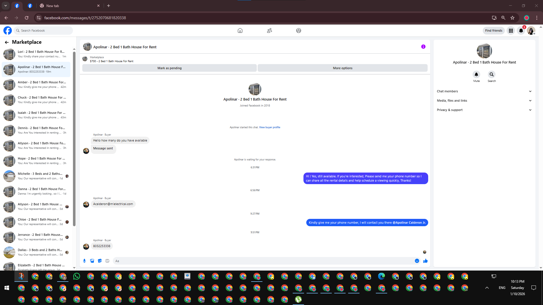This screenshot has height=305, width=543.
Task: Click Mark as pending button
Action: [169, 68]
